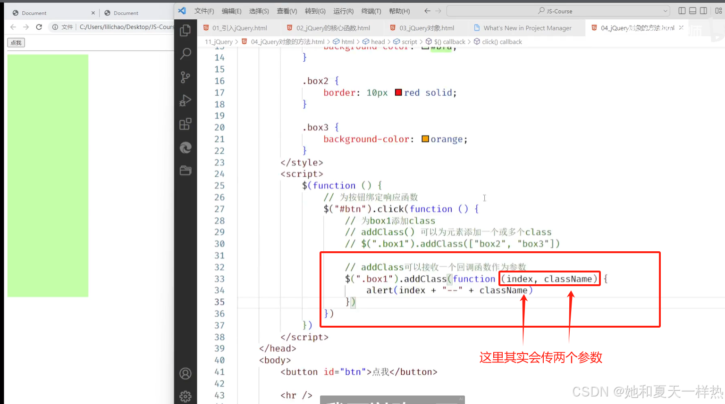Click line number 33 in the gutter

(x=219, y=279)
